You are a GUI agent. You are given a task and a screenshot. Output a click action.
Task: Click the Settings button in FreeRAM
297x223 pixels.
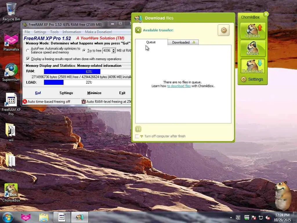66,93
